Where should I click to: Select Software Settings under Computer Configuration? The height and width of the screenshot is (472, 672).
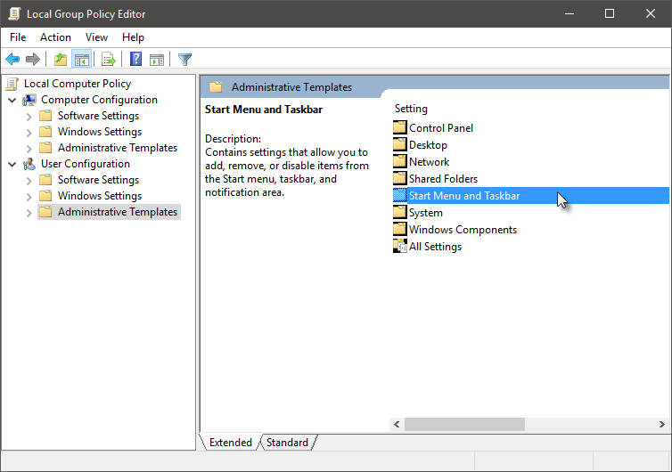98,116
